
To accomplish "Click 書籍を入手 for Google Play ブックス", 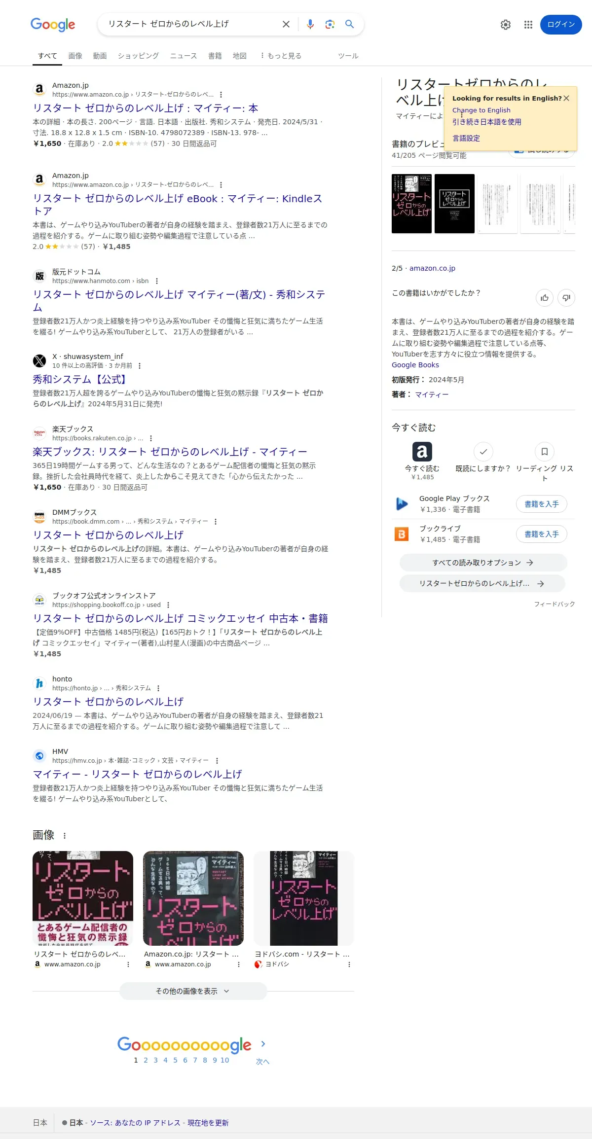I will [542, 504].
